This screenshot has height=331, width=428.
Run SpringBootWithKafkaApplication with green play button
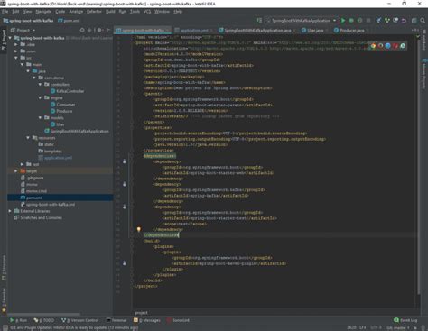(x=343, y=21)
